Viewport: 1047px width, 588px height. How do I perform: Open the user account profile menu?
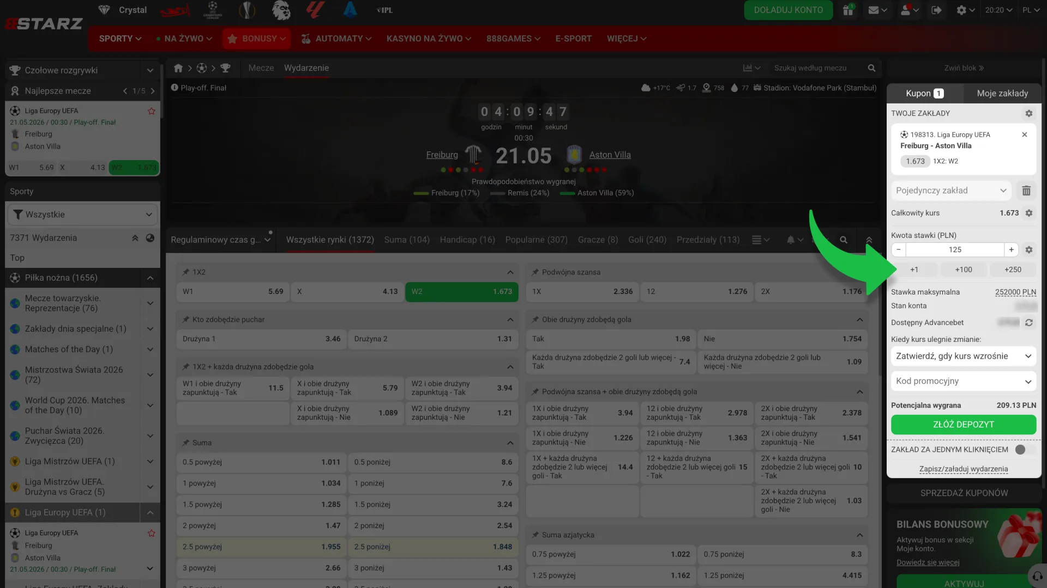point(910,10)
